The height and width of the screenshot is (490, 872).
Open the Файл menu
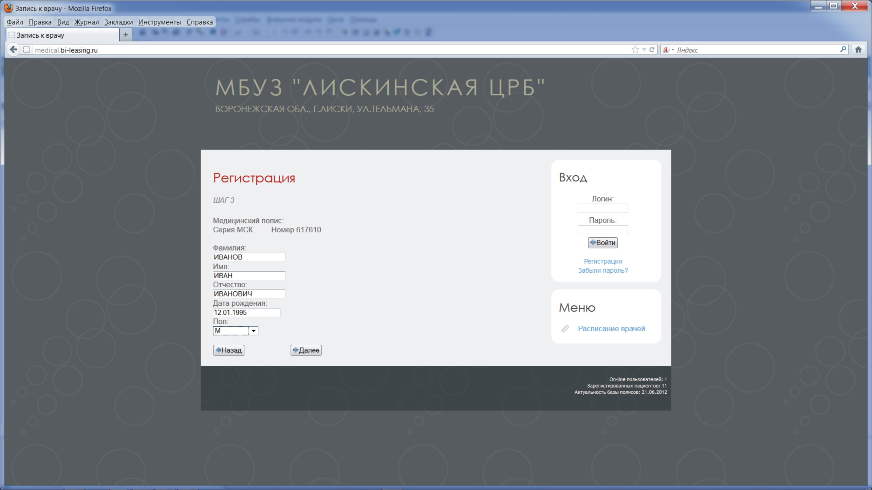tap(15, 22)
